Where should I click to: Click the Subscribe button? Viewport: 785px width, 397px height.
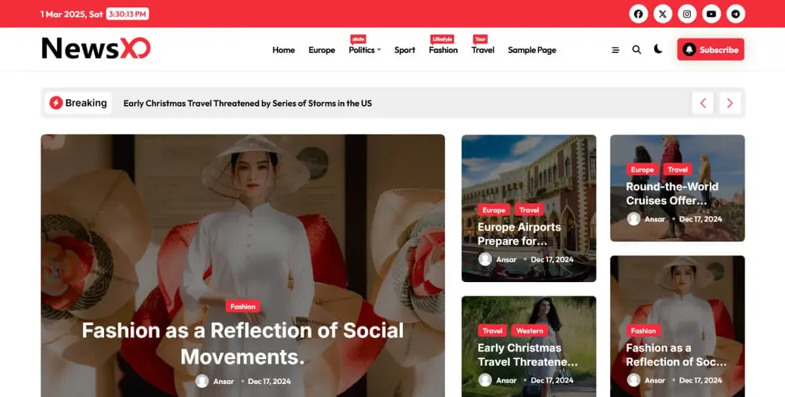click(710, 50)
